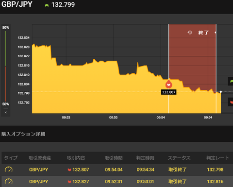Click y-axis label 132.834
Image resolution: width=233 pixels, height=187 pixels.
[x=24, y=38]
